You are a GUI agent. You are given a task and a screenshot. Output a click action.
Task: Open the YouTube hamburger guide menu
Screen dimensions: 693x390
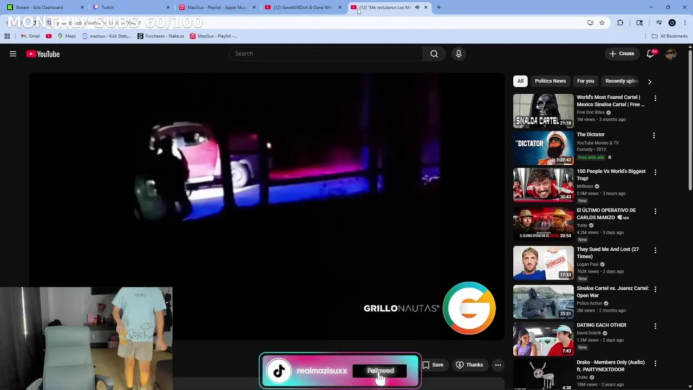coord(13,54)
